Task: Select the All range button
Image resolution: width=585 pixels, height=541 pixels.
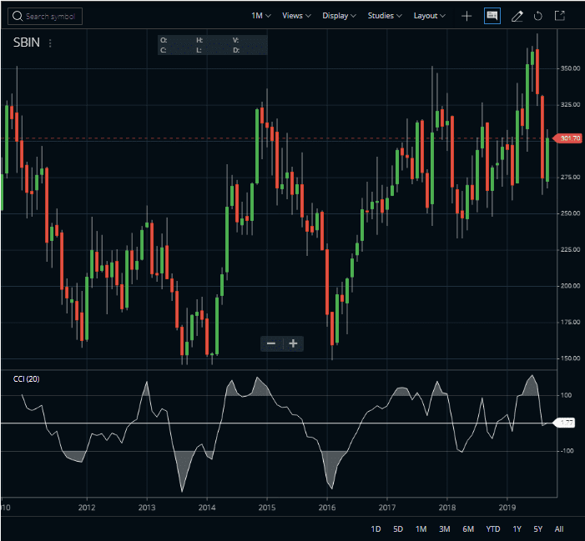Action: (x=559, y=528)
